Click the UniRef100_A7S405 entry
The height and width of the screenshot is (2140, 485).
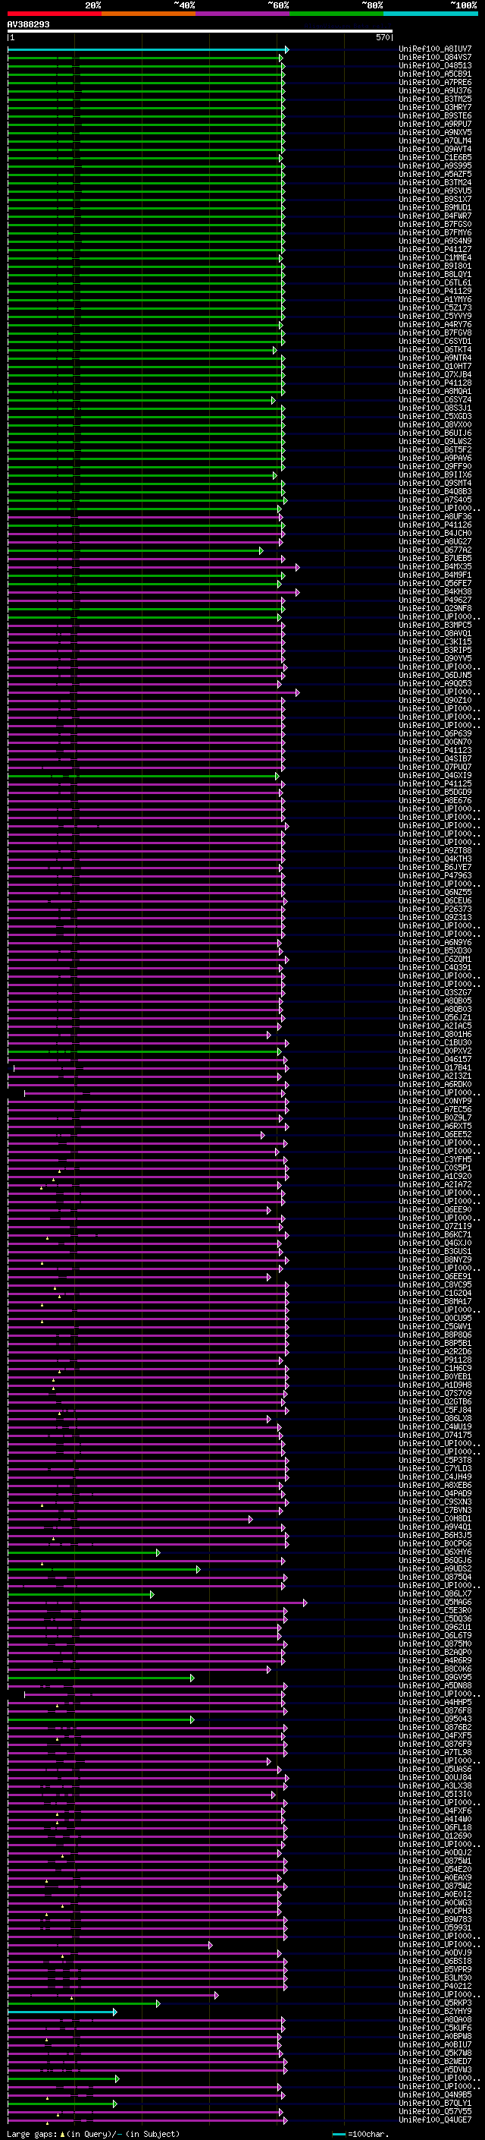(435, 500)
